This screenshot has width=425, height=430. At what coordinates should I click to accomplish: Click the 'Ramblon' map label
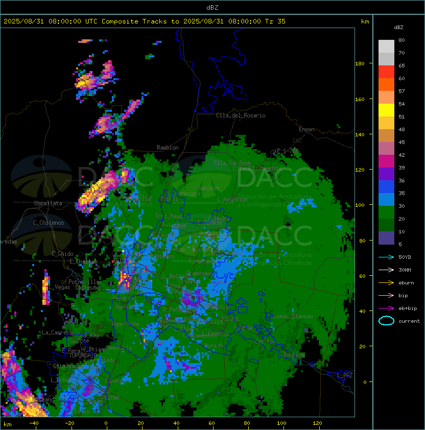pyautogui.click(x=168, y=148)
